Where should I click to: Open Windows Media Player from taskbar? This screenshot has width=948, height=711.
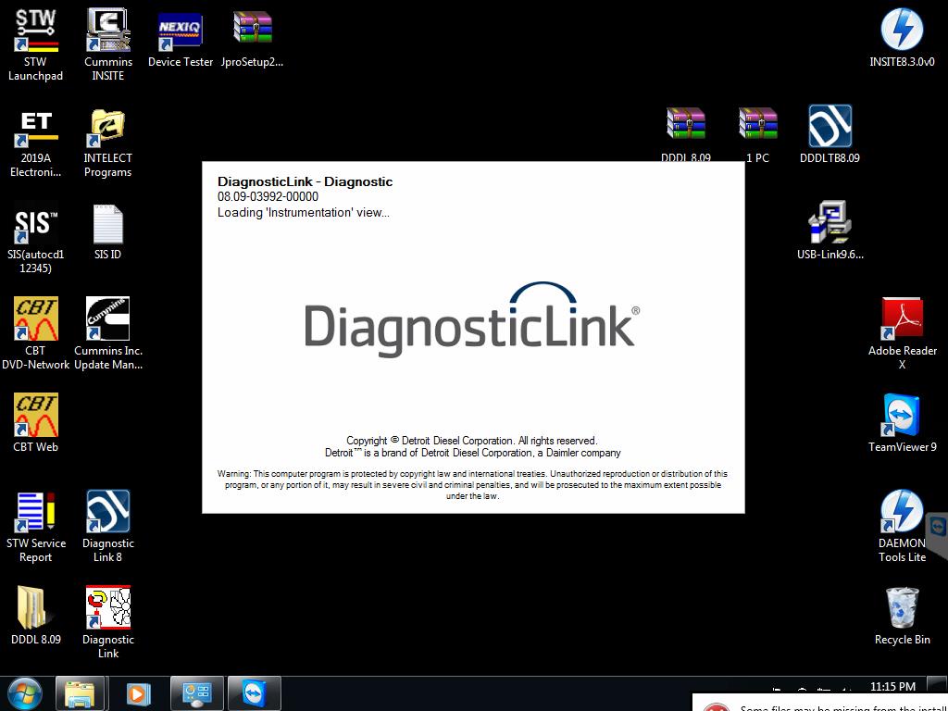[x=138, y=693]
